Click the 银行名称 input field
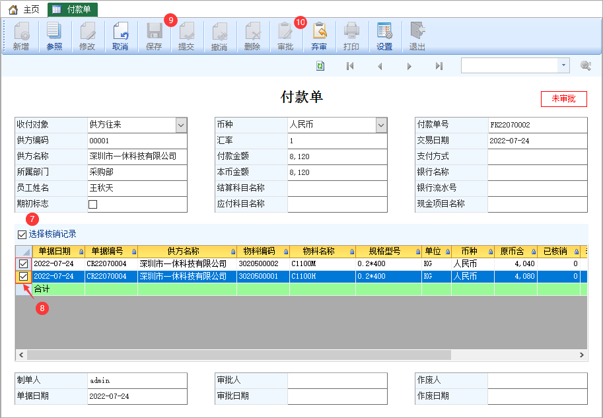The width and height of the screenshot is (603, 418). pos(537,172)
